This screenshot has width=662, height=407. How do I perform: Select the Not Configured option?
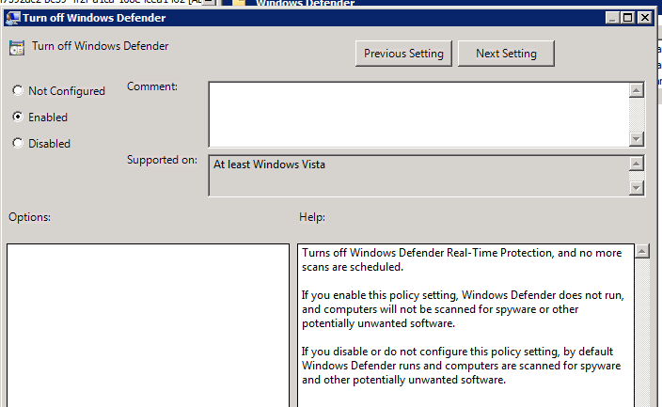coord(17,91)
